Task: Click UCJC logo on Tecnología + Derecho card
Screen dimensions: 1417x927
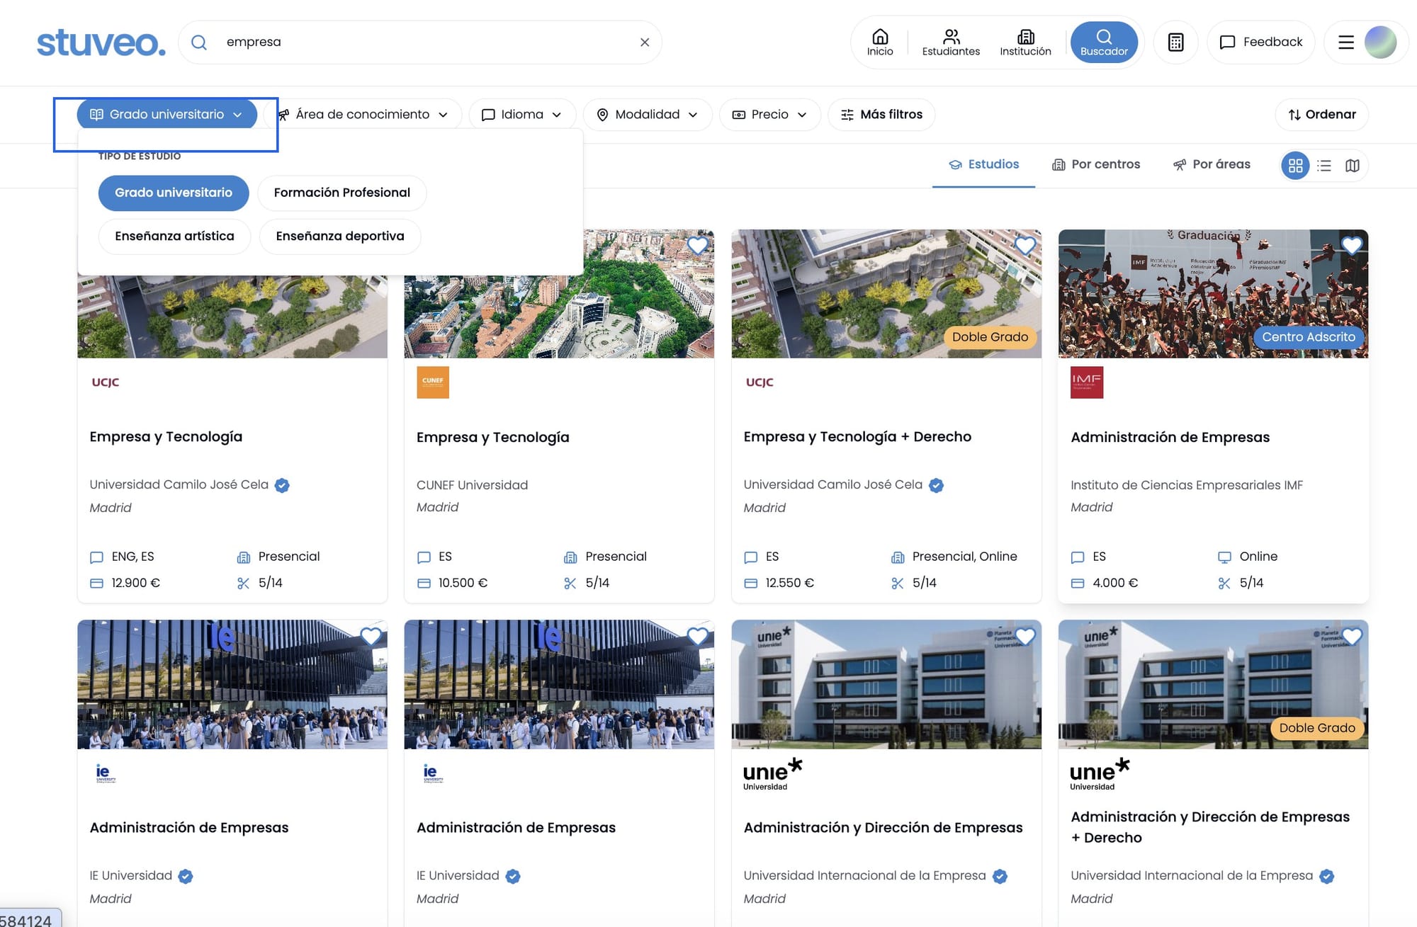Action: 760,382
